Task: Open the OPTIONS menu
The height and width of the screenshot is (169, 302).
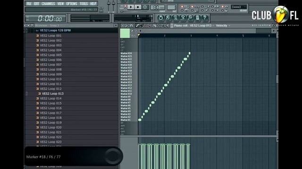Action: [x=72, y=4]
